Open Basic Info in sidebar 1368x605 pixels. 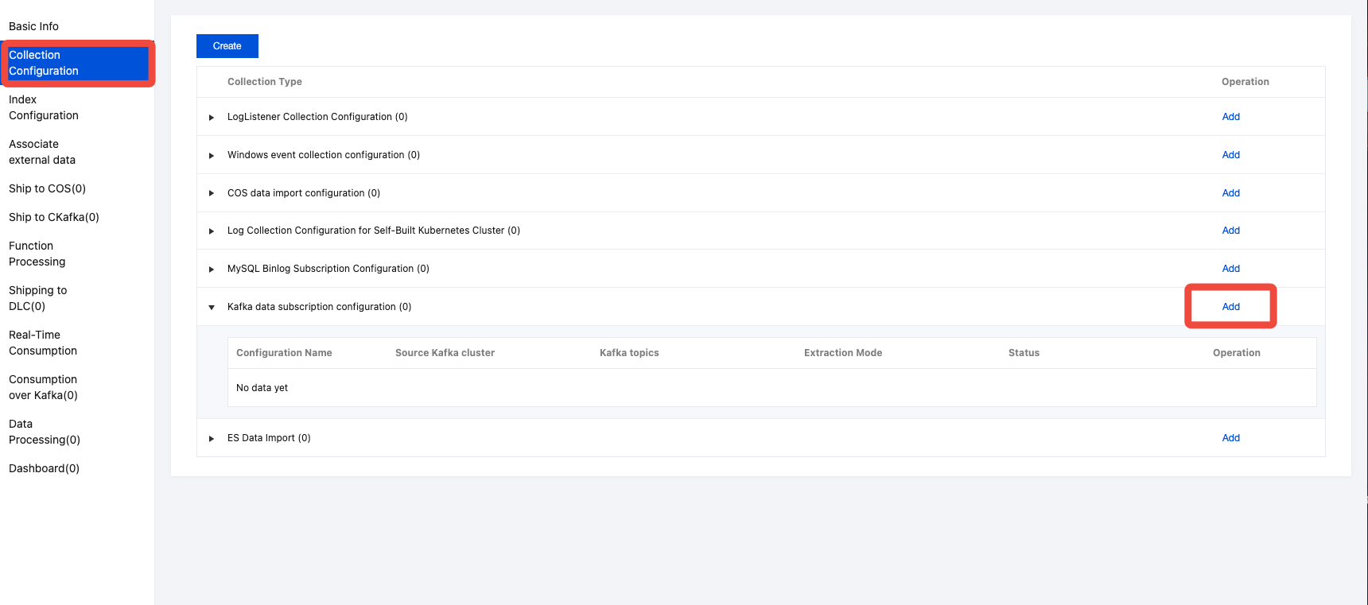click(33, 26)
